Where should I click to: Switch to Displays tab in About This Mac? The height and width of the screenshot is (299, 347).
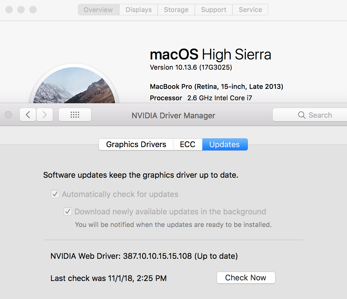pyautogui.click(x=138, y=10)
